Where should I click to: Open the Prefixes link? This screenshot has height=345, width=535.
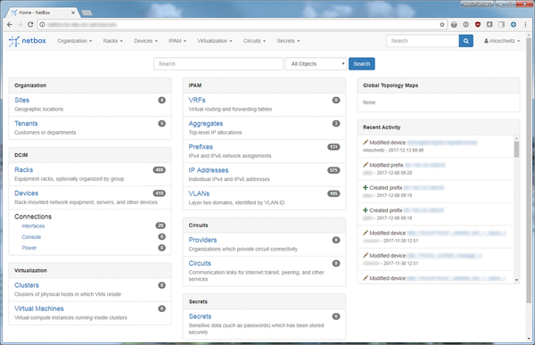[201, 147]
